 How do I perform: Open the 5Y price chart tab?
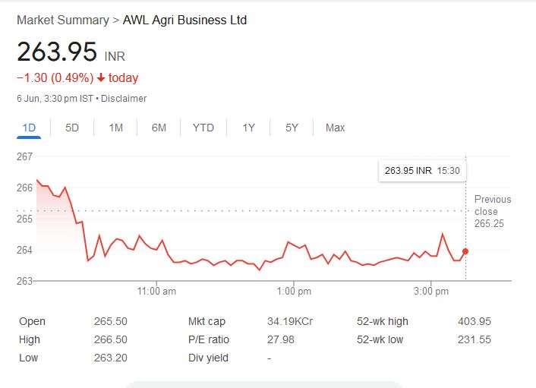pos(292,128)
